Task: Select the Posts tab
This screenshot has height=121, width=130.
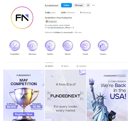Action: 49,66
